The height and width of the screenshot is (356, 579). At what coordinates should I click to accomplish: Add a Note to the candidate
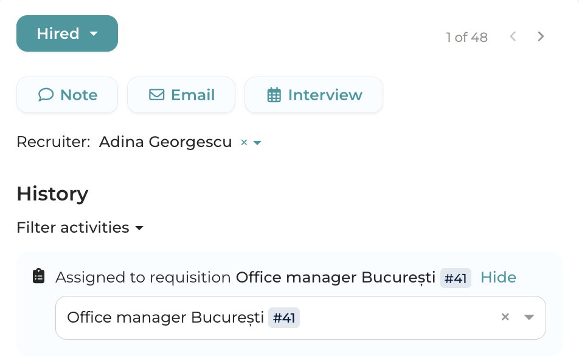point(67,95)
